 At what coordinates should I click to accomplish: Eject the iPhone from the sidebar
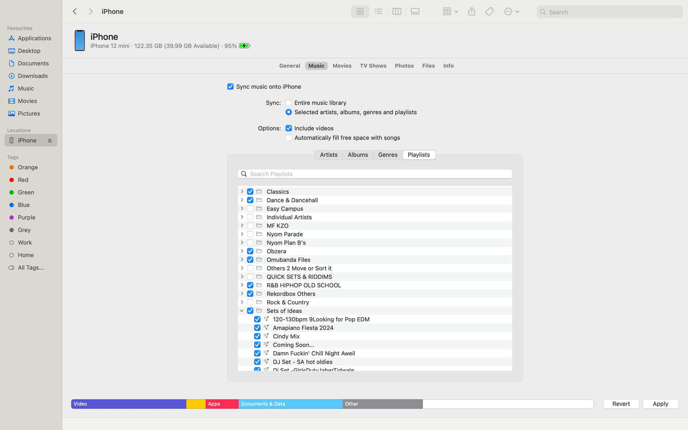(50, 140)
